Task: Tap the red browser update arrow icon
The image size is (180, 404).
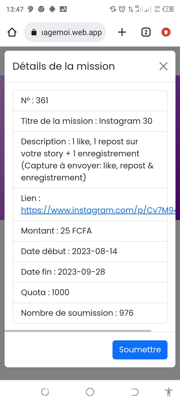Action: [x=166, y=32]
